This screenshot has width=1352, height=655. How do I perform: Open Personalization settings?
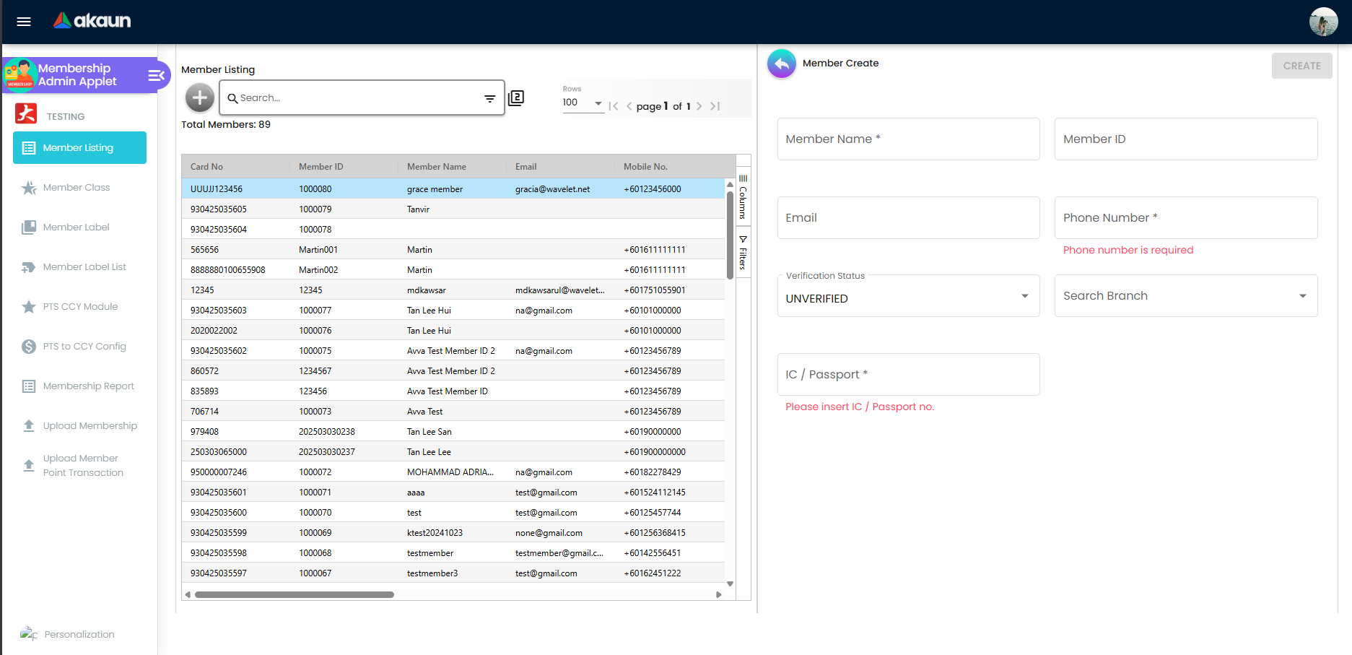click(79, 634)
